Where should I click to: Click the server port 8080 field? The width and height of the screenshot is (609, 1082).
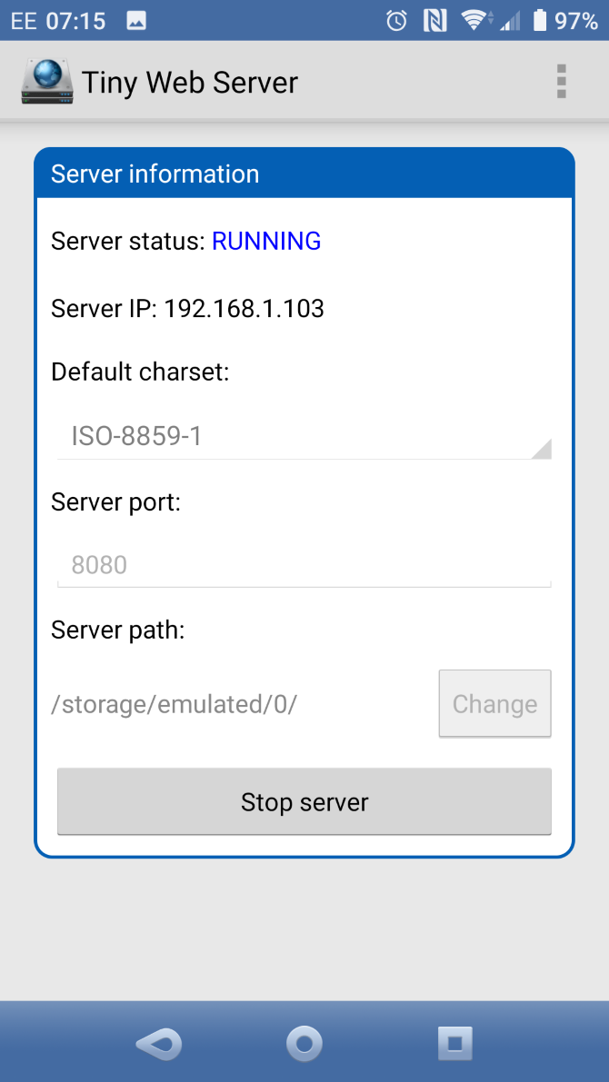click(304, 564)
